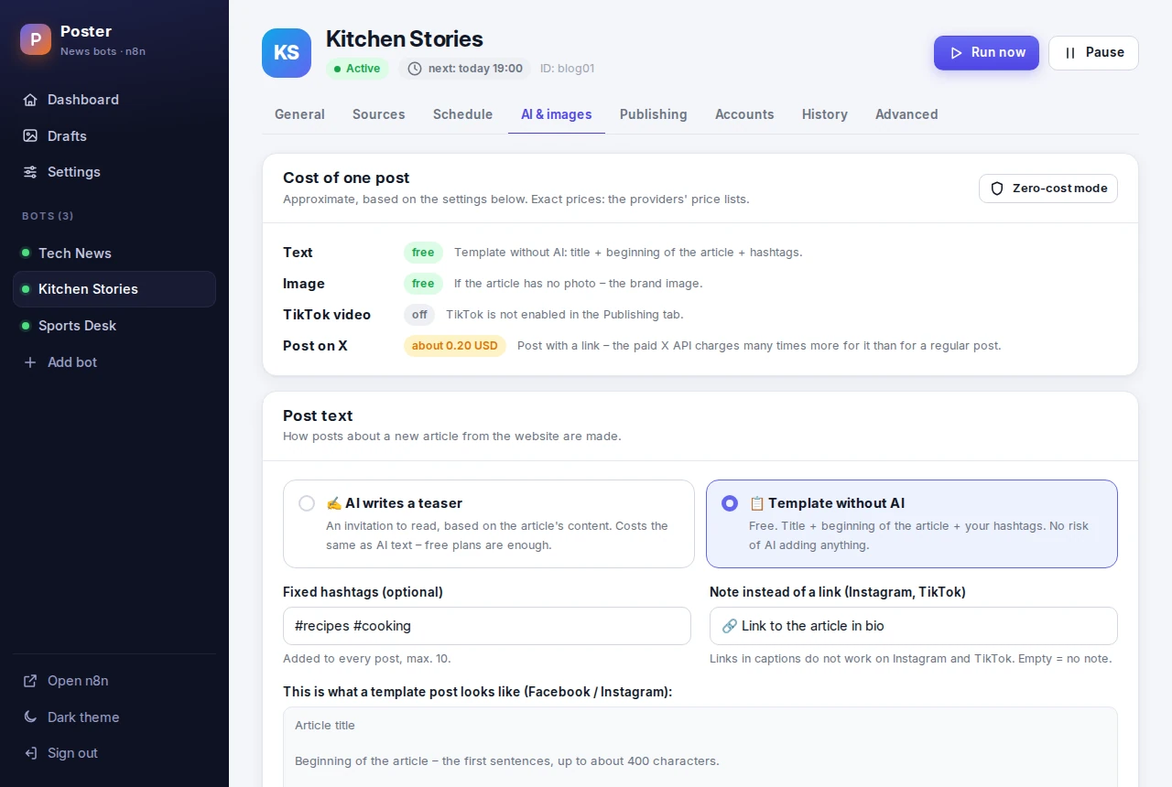The width and height of the screenshot is (1172, 787).
Task: Click the green status dot beside Tech News
Action: point(26,253)
